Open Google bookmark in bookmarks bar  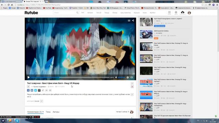click(x=12, y=8)
